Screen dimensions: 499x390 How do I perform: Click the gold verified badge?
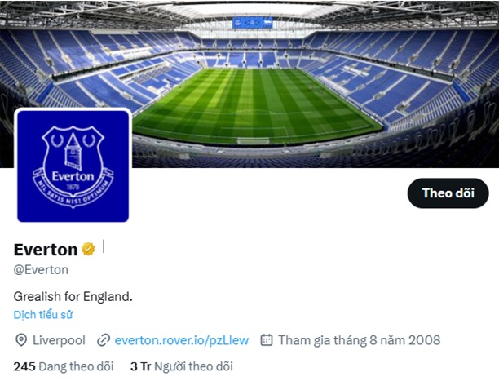point(88,249)
